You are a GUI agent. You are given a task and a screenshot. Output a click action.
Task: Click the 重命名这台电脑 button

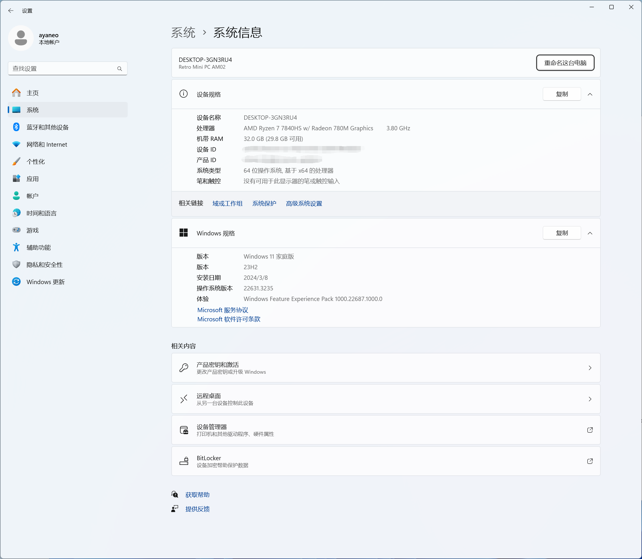pyautogui.click(x=565, y=63)
